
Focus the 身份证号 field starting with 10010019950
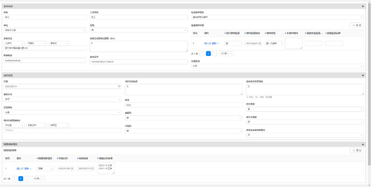139,62
